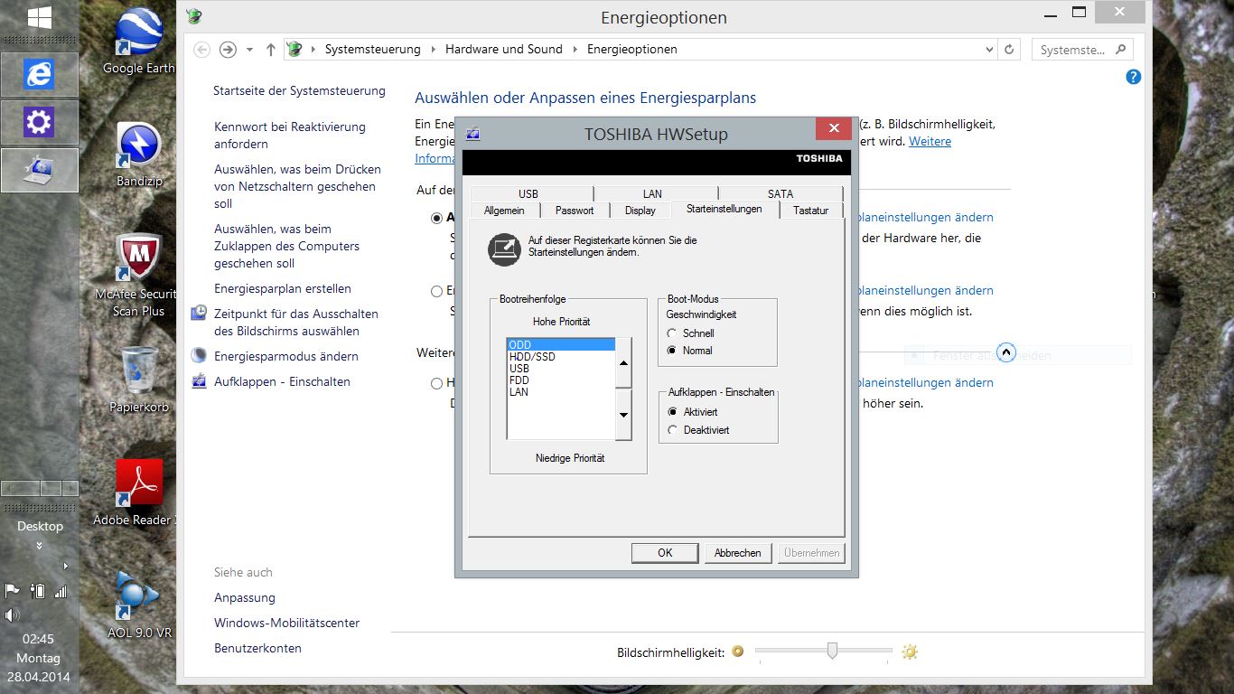The image size is (1234, 694).
Task: Move boot item up with up arrow
Action: 623,363
